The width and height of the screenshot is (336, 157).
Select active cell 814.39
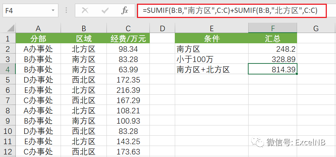click(272, 69)
